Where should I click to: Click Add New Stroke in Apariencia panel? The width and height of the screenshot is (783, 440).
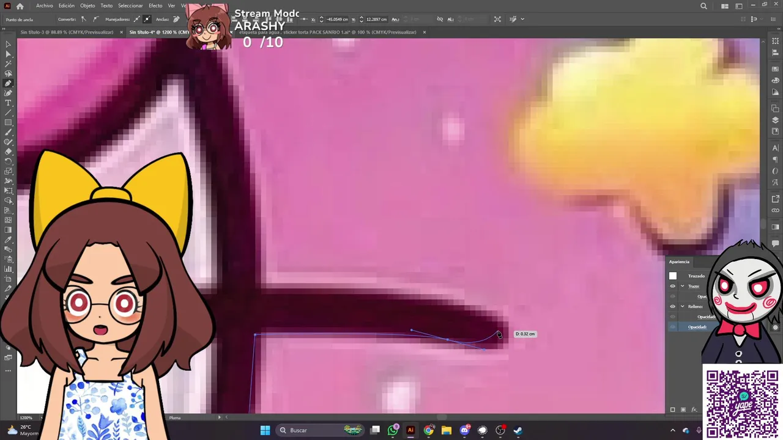pos(673,409)
